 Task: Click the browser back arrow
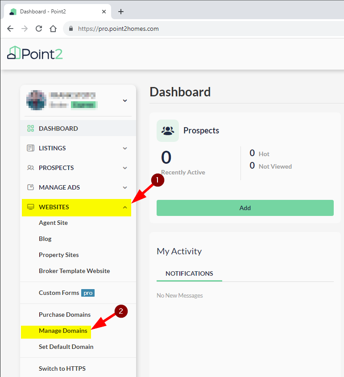click(x=10, y=29)
